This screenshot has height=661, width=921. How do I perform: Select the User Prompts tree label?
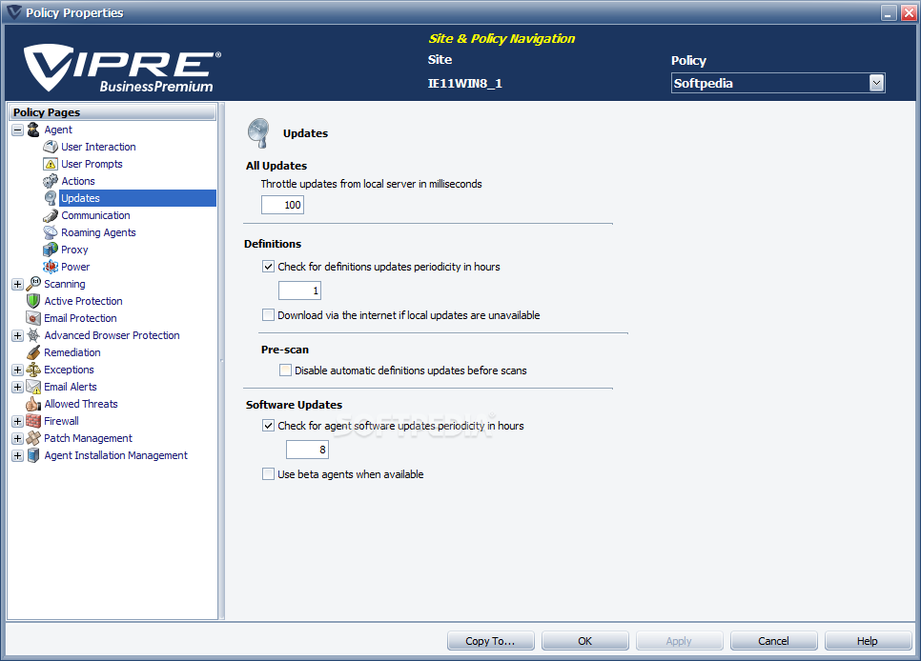(92, 164)
